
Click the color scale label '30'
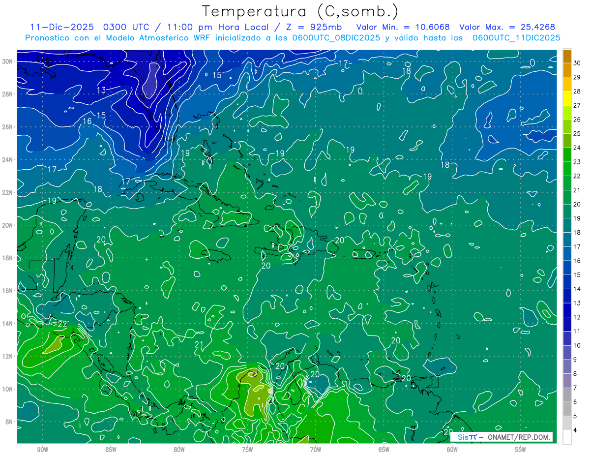pyautogui.click(x=577, y=63)
